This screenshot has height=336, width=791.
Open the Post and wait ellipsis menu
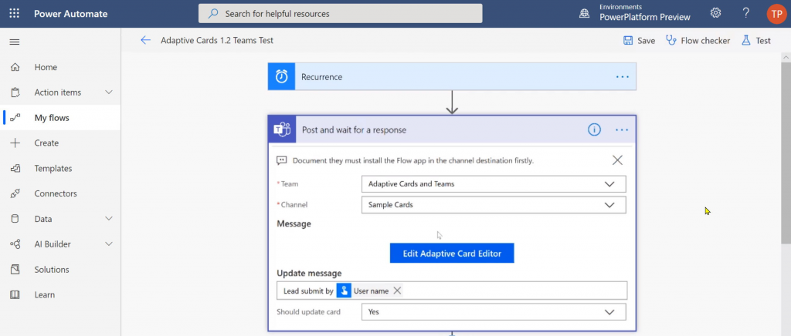pyautogui.click(x=622, y=129)
